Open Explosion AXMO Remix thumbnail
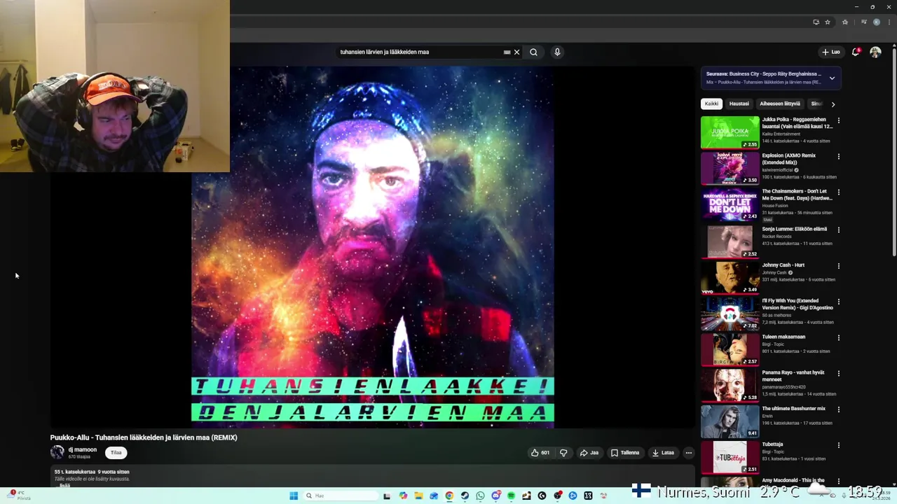The image size is (897, 504). (x=730, y=168)
